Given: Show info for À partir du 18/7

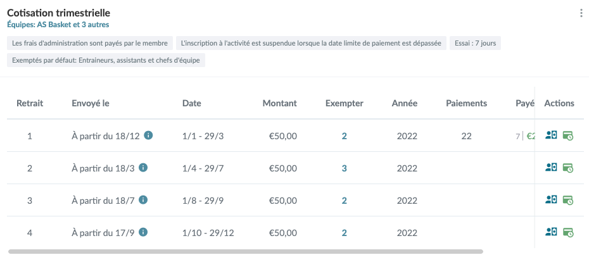Looking at the screenshot, I should coord(142,200).
